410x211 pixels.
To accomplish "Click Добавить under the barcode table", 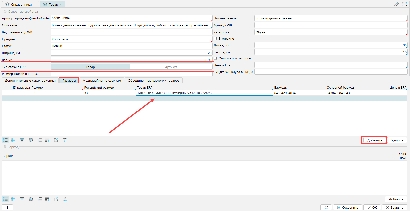I will tap(396, 199).
